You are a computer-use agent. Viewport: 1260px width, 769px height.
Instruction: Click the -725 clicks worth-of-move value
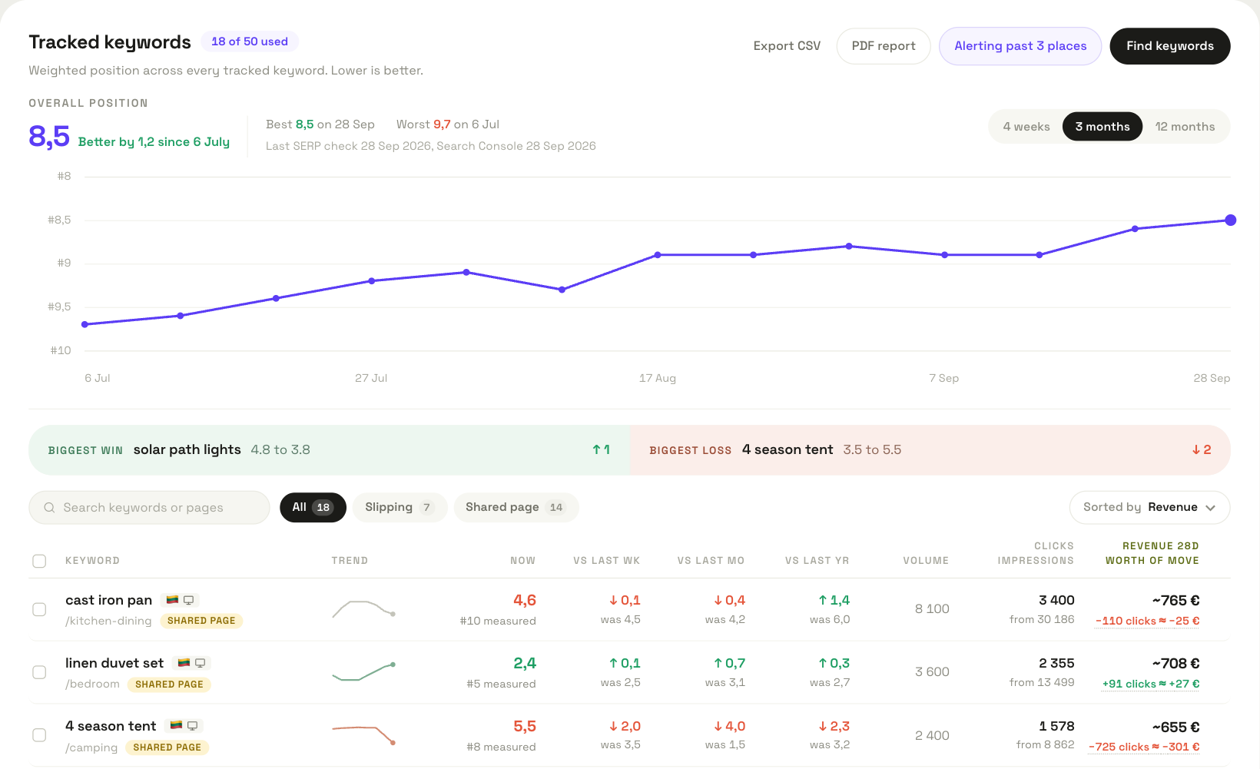1144,747
